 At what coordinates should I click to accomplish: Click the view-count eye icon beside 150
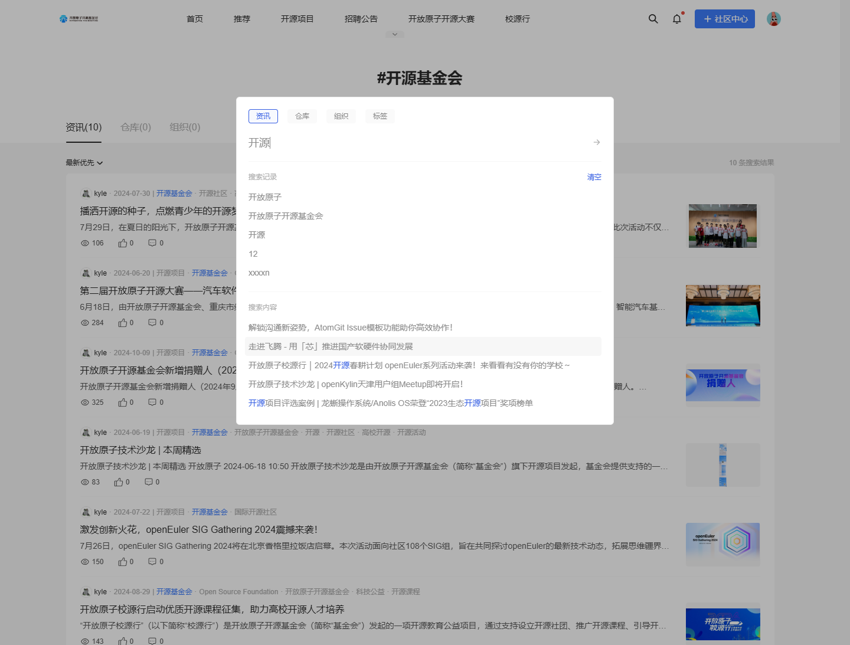pyautogui.click(x=85, y=562)
